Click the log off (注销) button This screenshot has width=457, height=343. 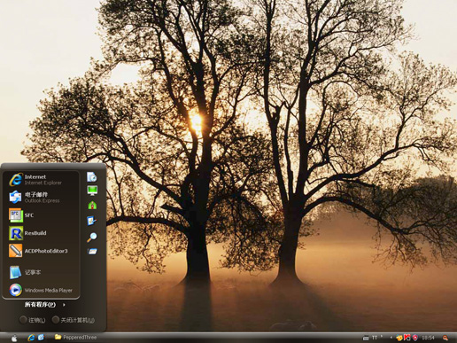33,320
